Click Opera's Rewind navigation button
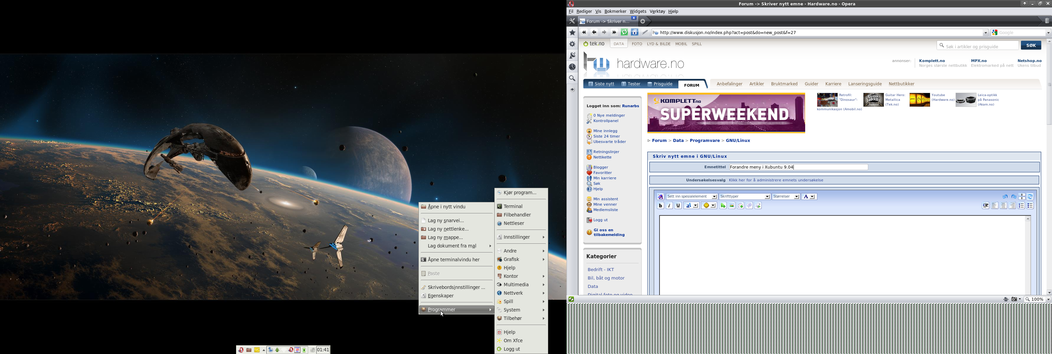The image size is (1052, 354). [584, 32]
